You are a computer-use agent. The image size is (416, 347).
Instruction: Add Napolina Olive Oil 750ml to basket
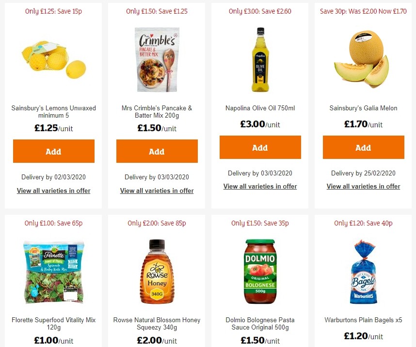tap(260, 147)
